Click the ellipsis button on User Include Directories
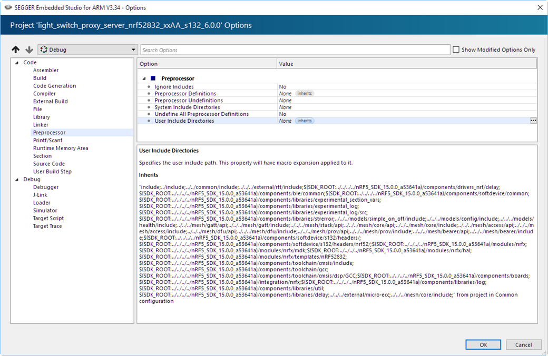This screenshot has height=356, width=548. point(533,121)
